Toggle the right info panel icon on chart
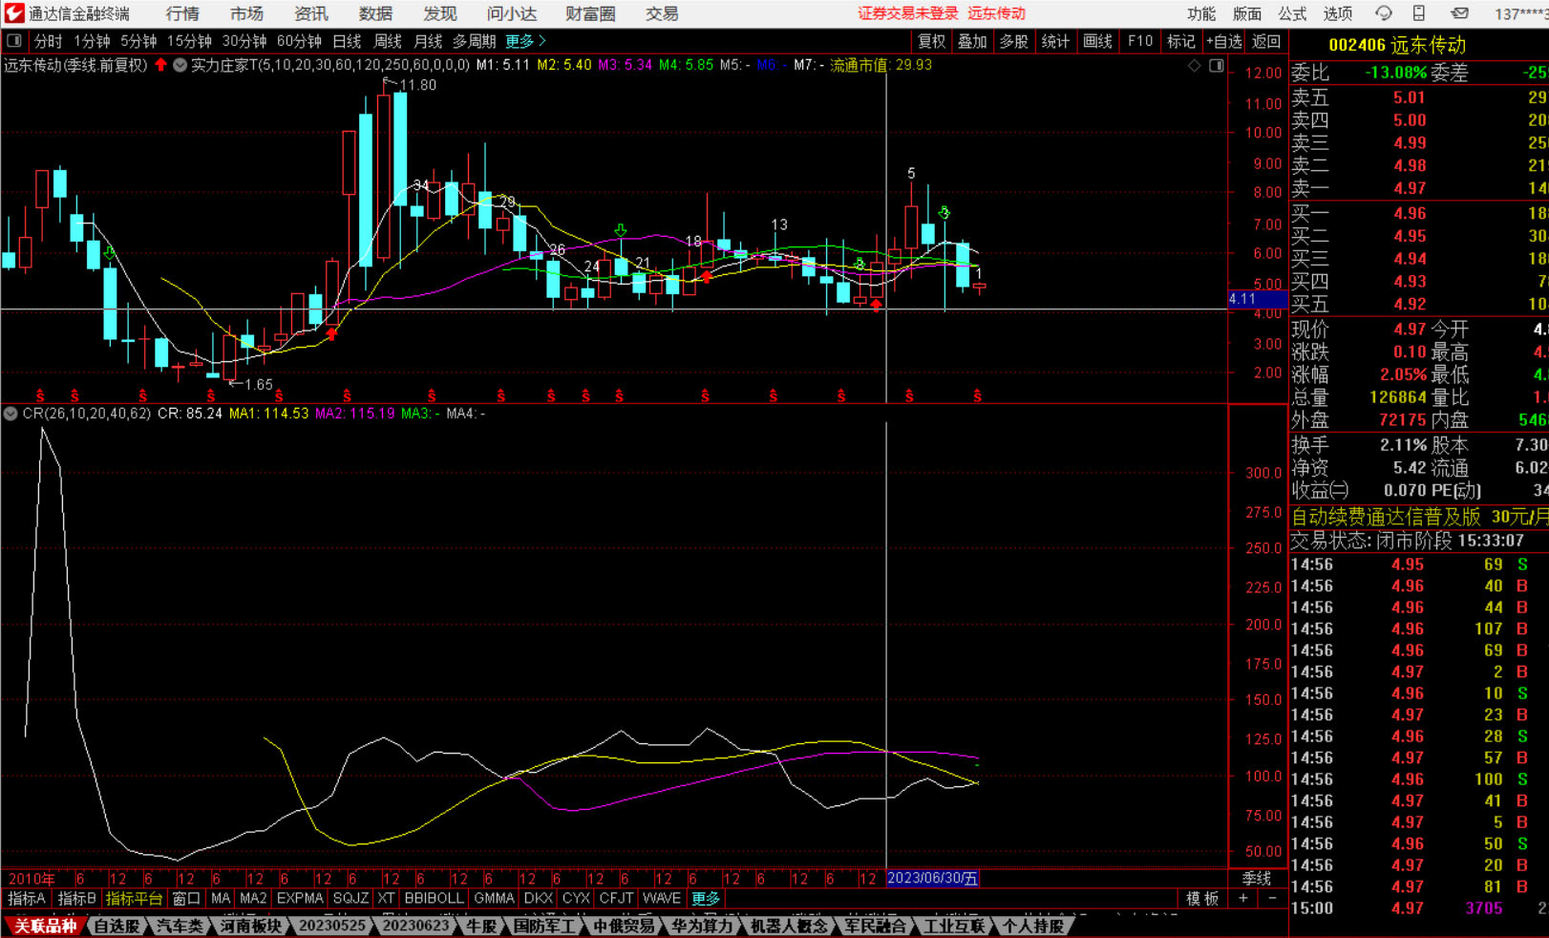Image resolution: width=1549 pixels, height=938 pixels. [x=1216, y=66]
